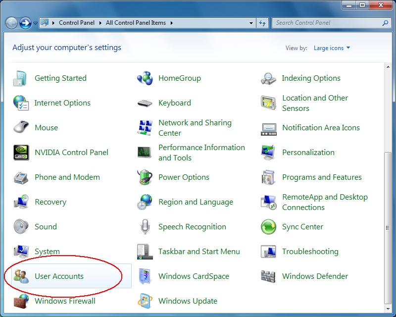Open the Windows CardSpace icon
This screenshot has height=317, width=396.
[x=145, y=276]
